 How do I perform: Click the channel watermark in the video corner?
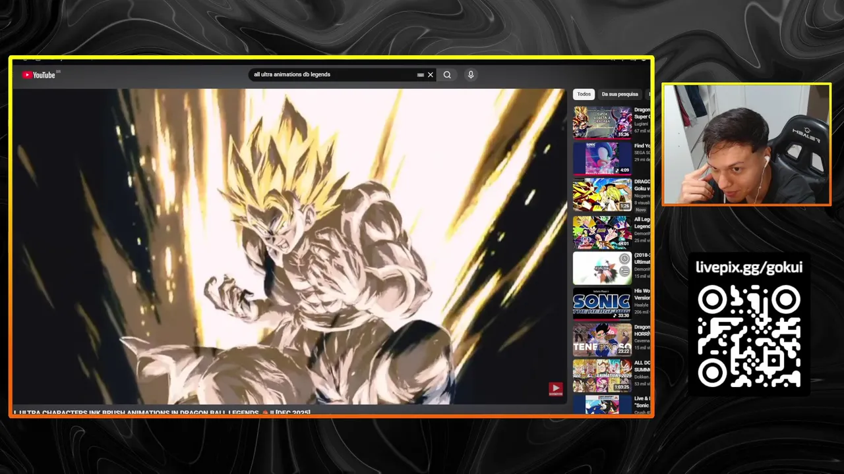[x=556, y=390]
